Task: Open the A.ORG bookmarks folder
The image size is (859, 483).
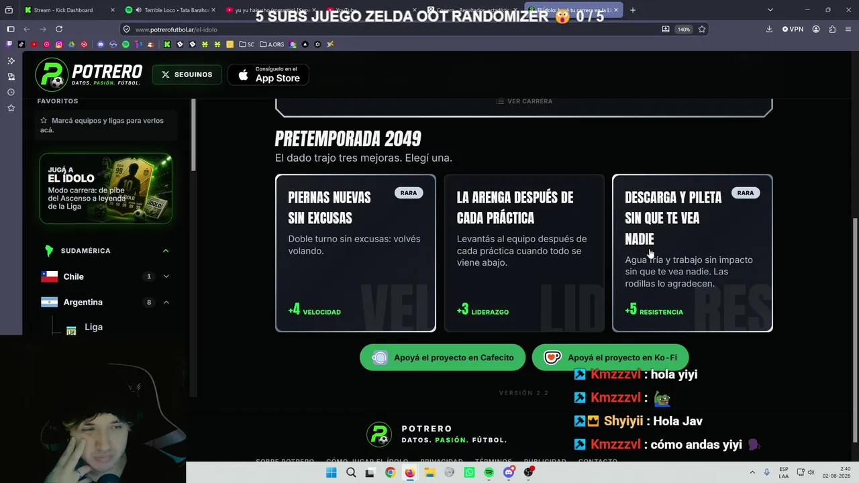Action: pos(272,44)
